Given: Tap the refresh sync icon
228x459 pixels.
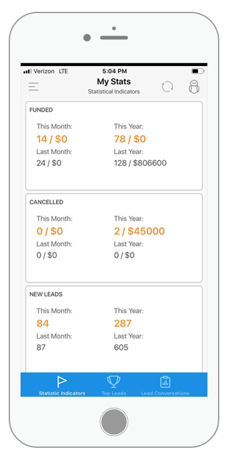Looking at the screenshot, I should point(168,87).
